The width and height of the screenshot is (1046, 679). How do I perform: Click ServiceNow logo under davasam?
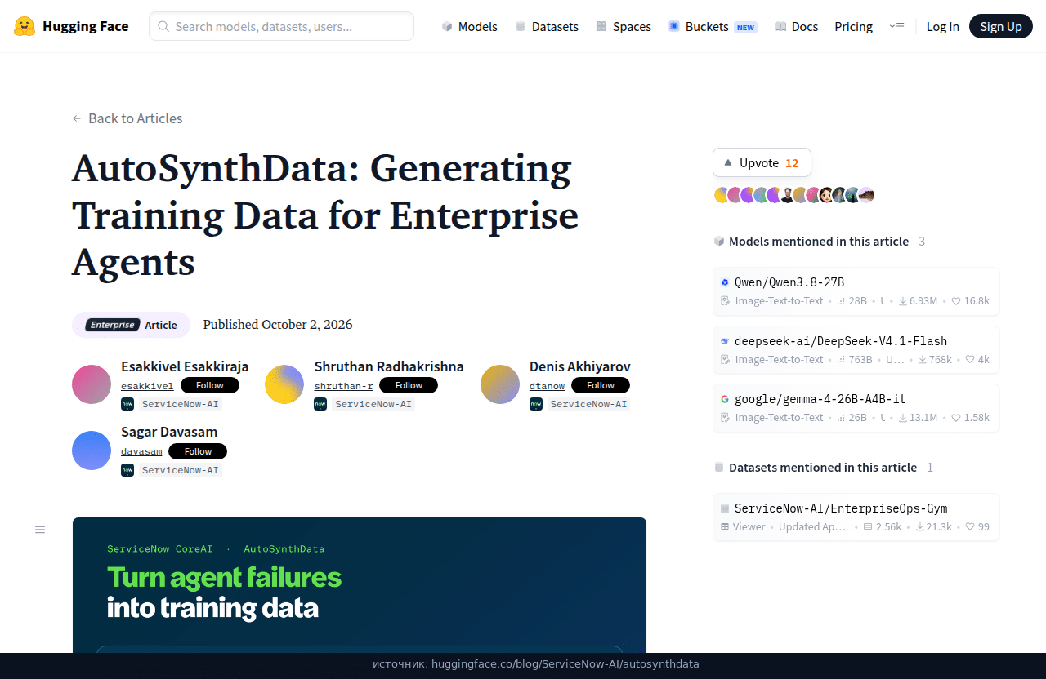[127, 470]
